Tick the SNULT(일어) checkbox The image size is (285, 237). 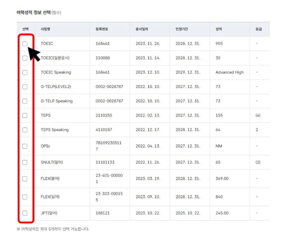coord(25,162)
